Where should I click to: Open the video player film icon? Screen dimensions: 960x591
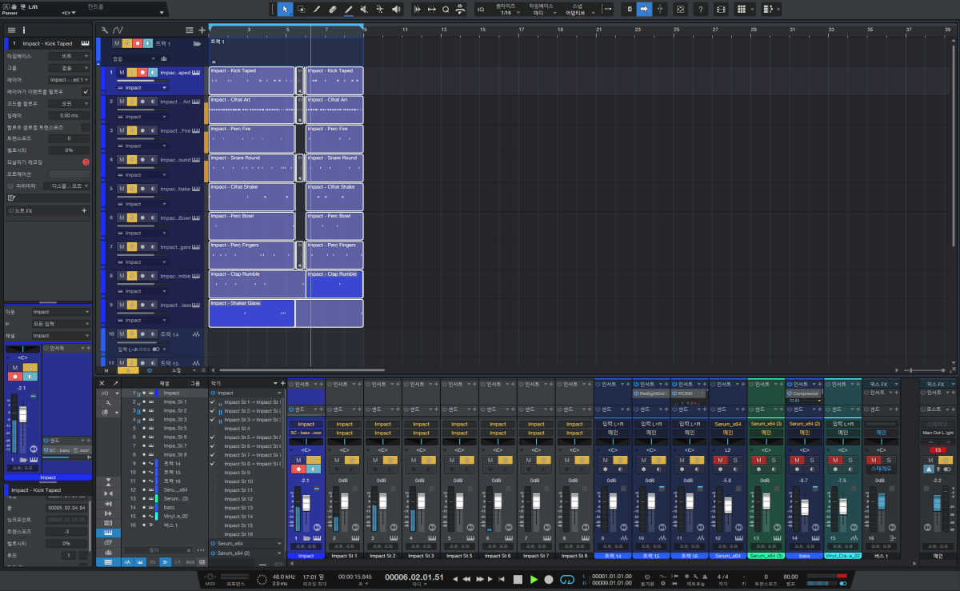point(721,10)
